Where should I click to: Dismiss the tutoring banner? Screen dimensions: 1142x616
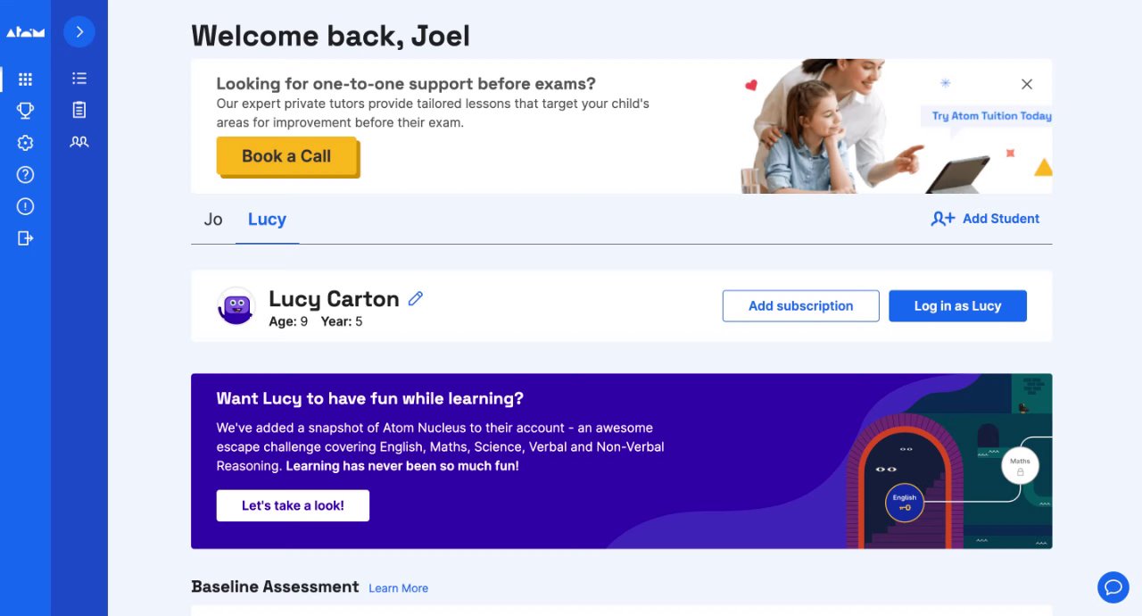(x=1027, y=84)
